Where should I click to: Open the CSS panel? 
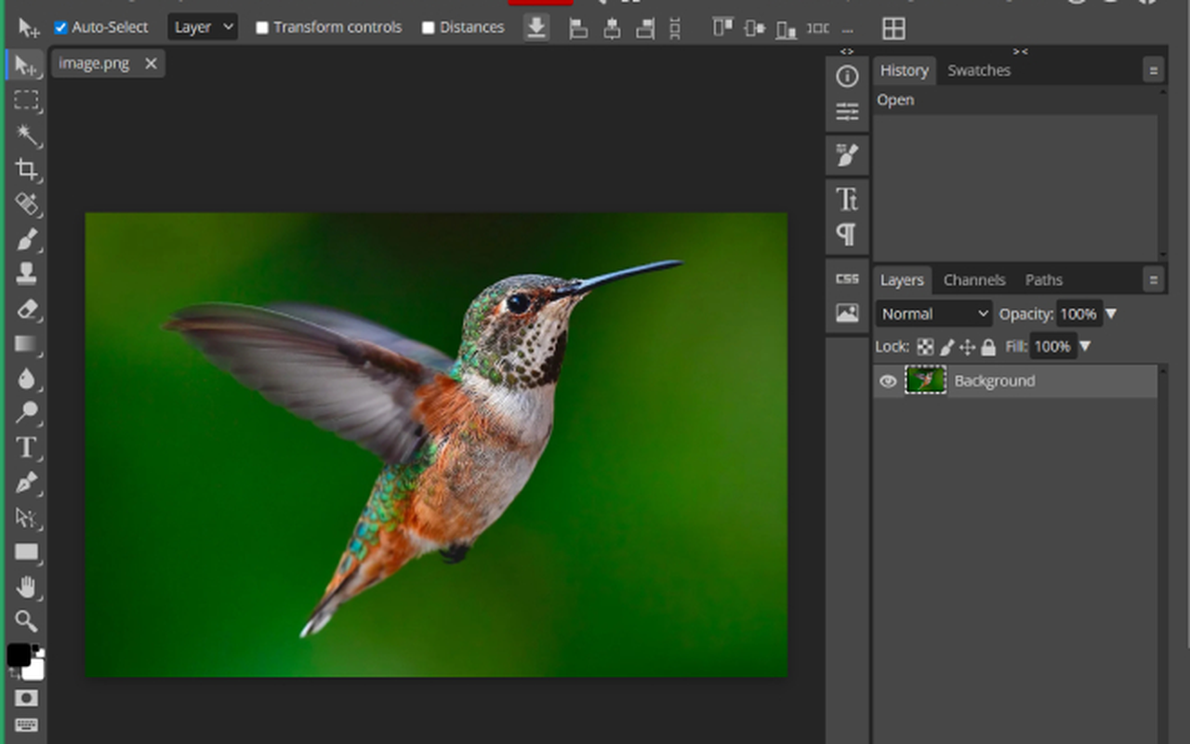(x=847, y=278)
